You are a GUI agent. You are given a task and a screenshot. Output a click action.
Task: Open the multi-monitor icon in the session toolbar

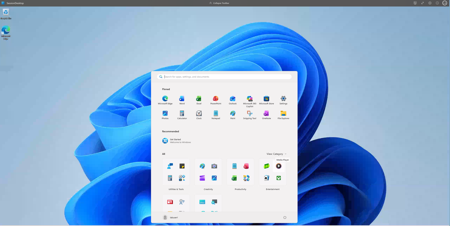click(415, 3)
